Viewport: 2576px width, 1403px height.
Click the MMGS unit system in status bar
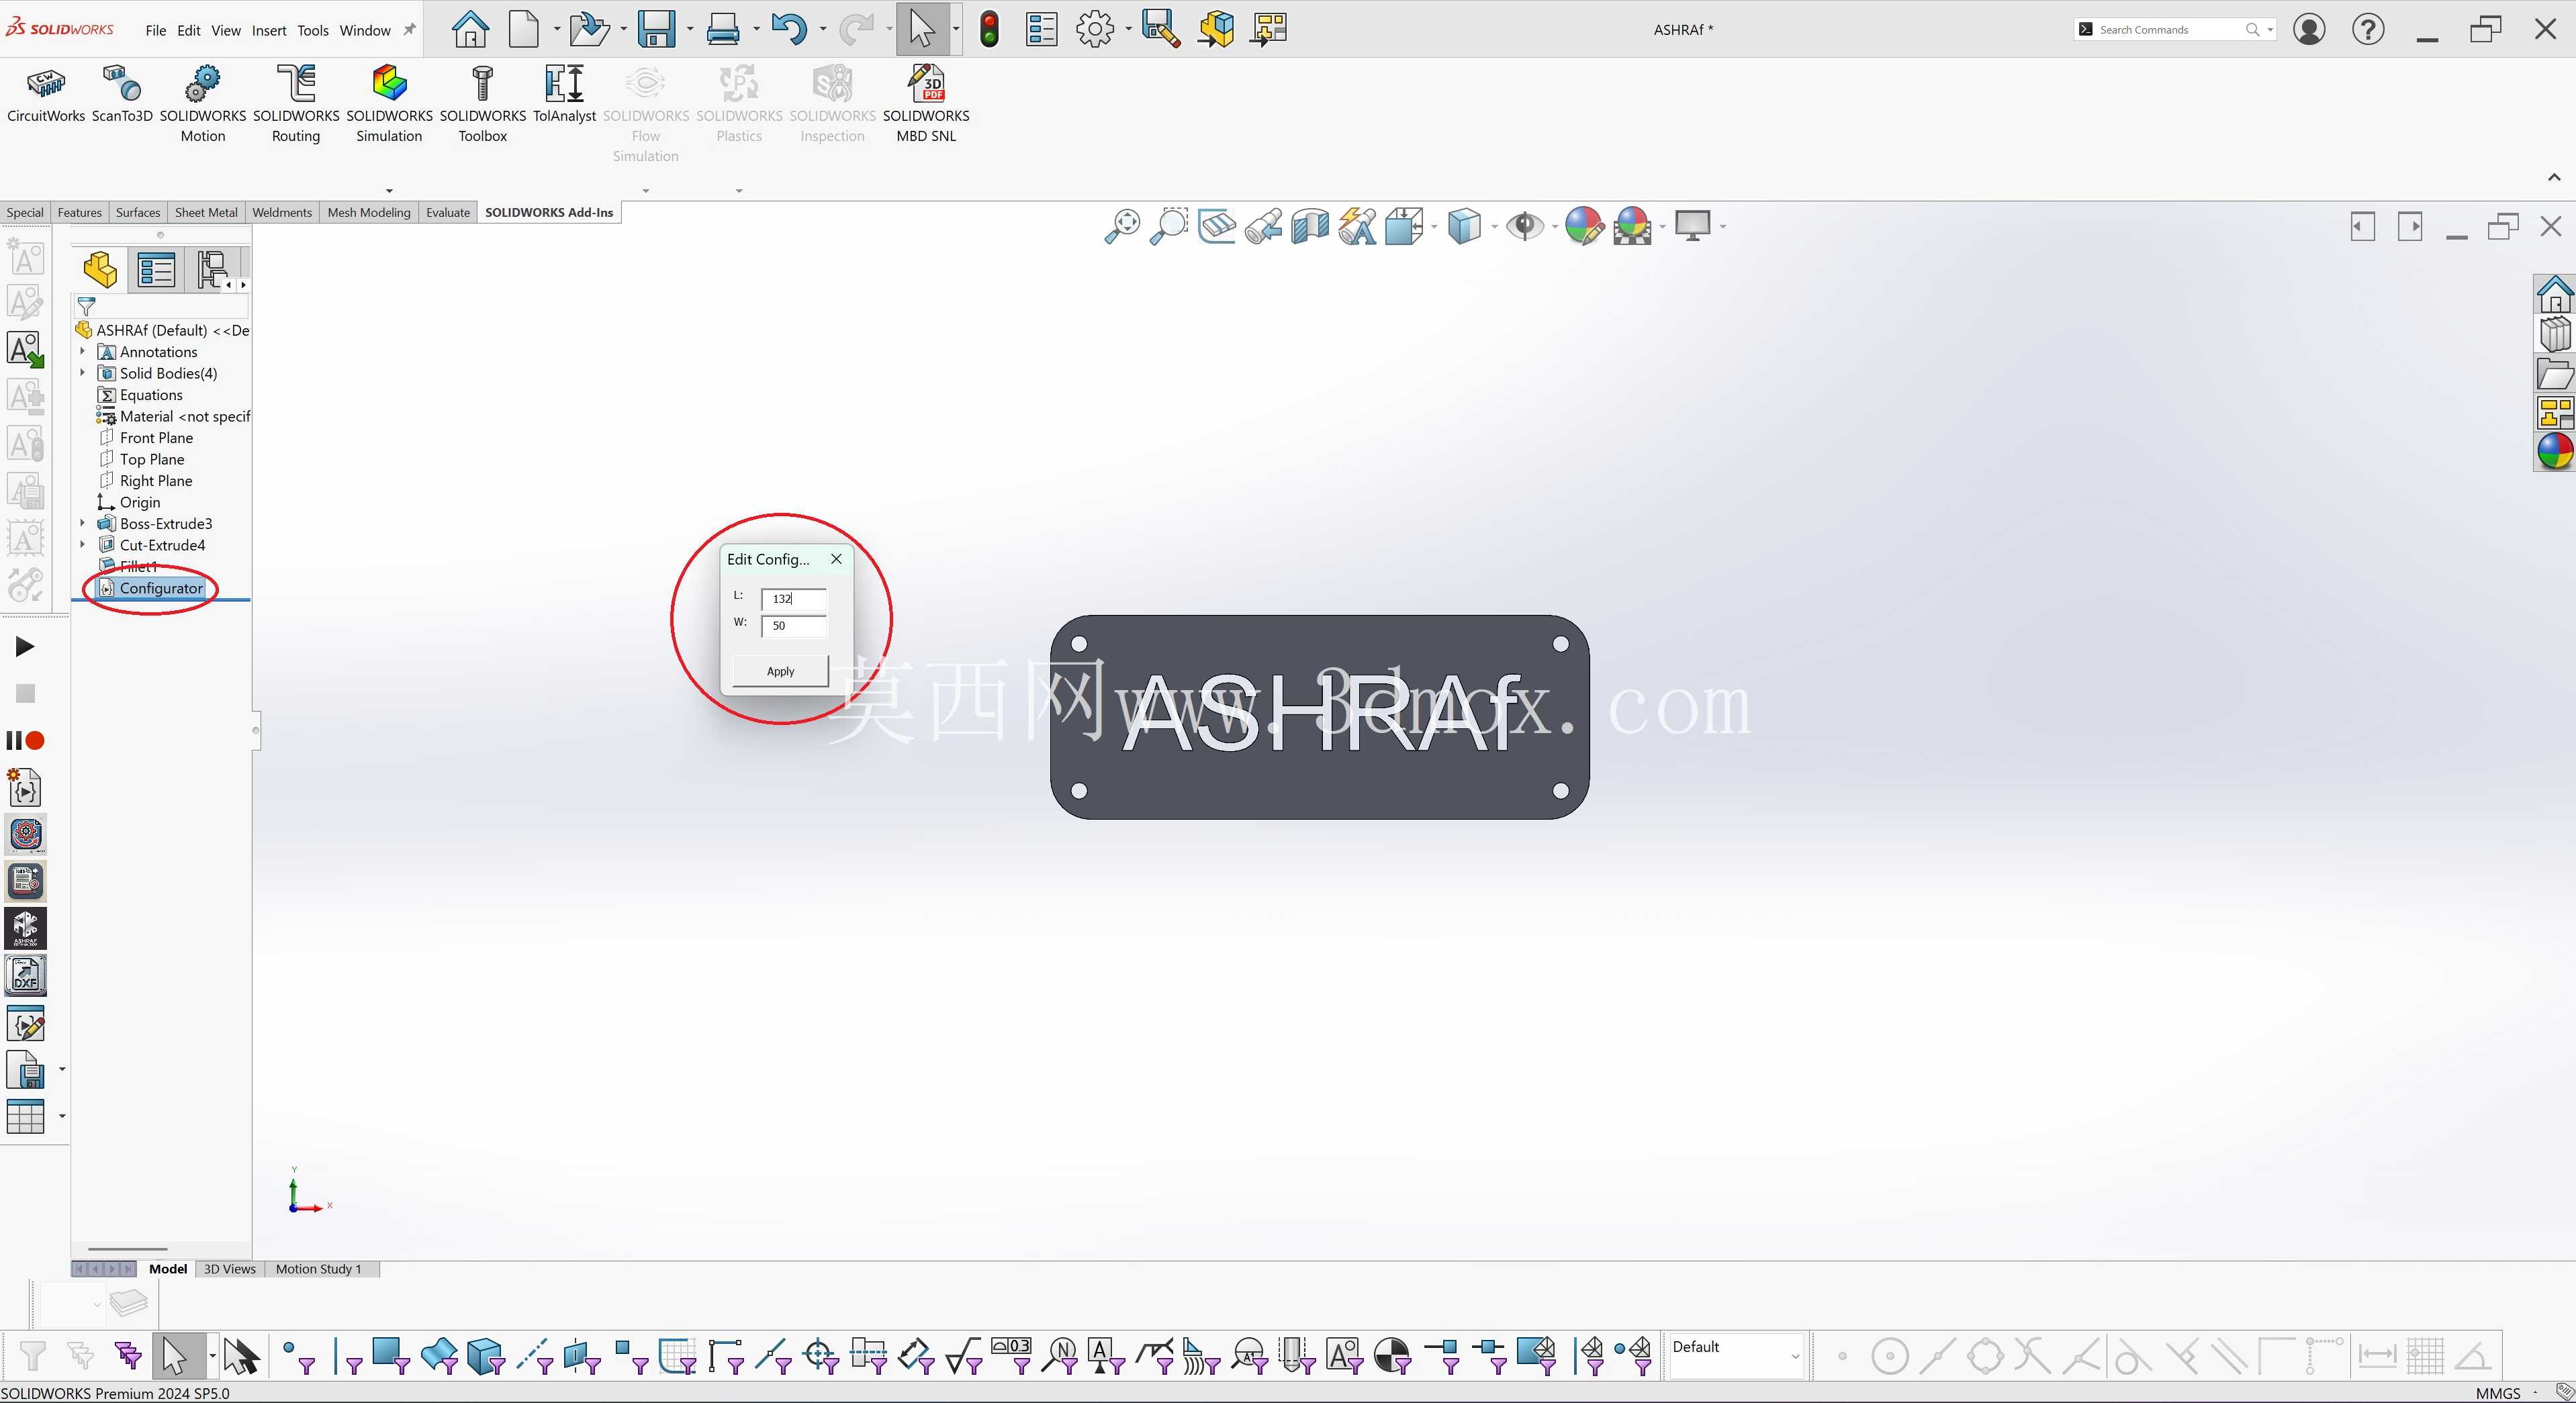2497,1393
